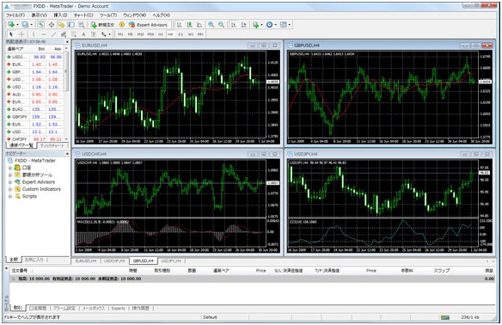502x325 pixels.
Task: Click the zoom out magnifier icon
Action: 221,25
